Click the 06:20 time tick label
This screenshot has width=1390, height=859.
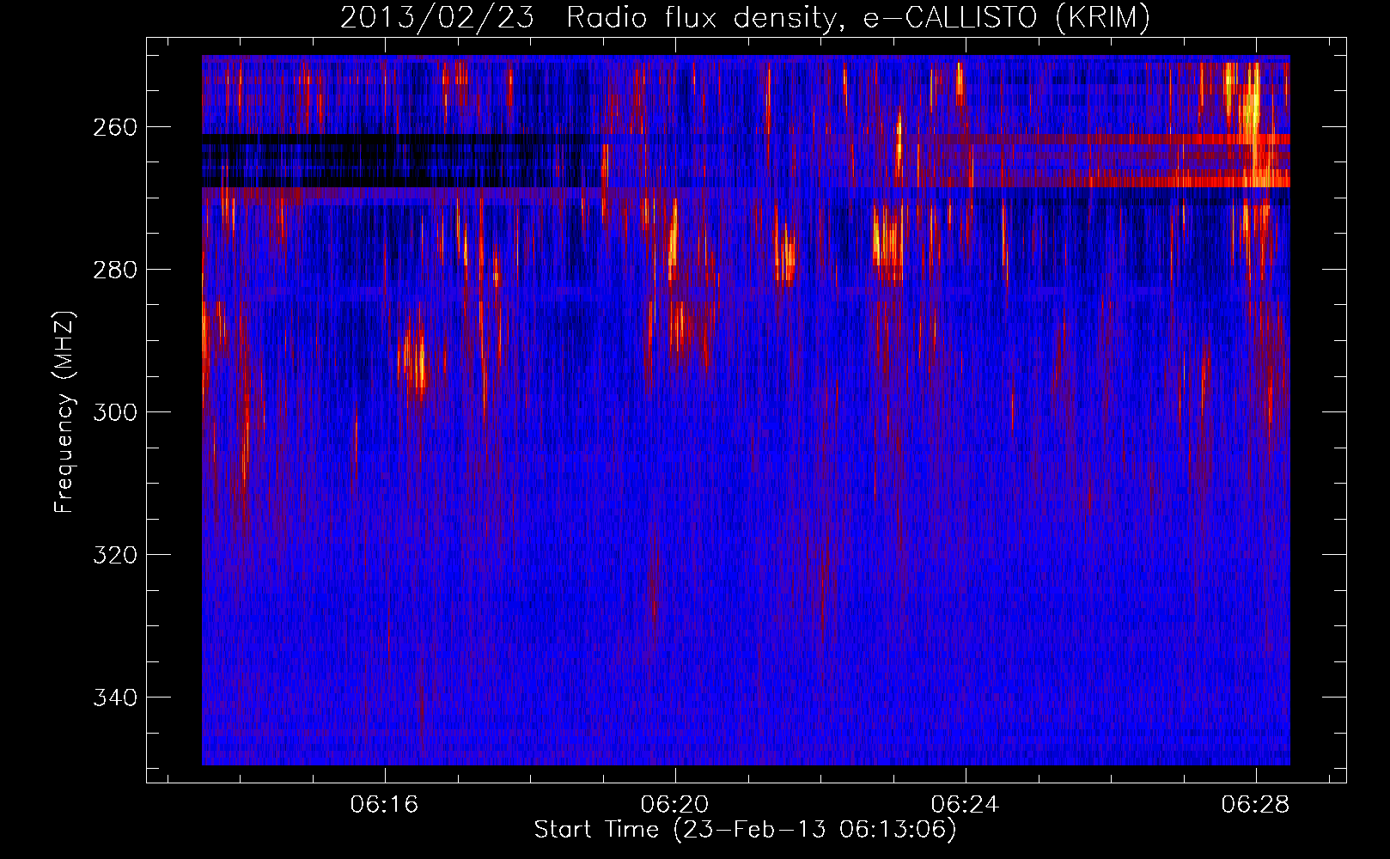(675, 804)
